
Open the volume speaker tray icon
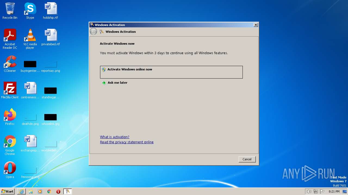(309, 191)
